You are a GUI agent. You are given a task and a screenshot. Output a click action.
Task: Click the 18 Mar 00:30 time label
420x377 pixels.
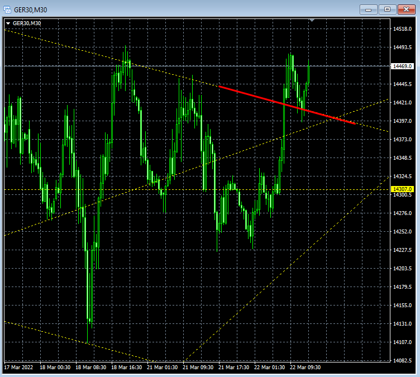(55, 368)
